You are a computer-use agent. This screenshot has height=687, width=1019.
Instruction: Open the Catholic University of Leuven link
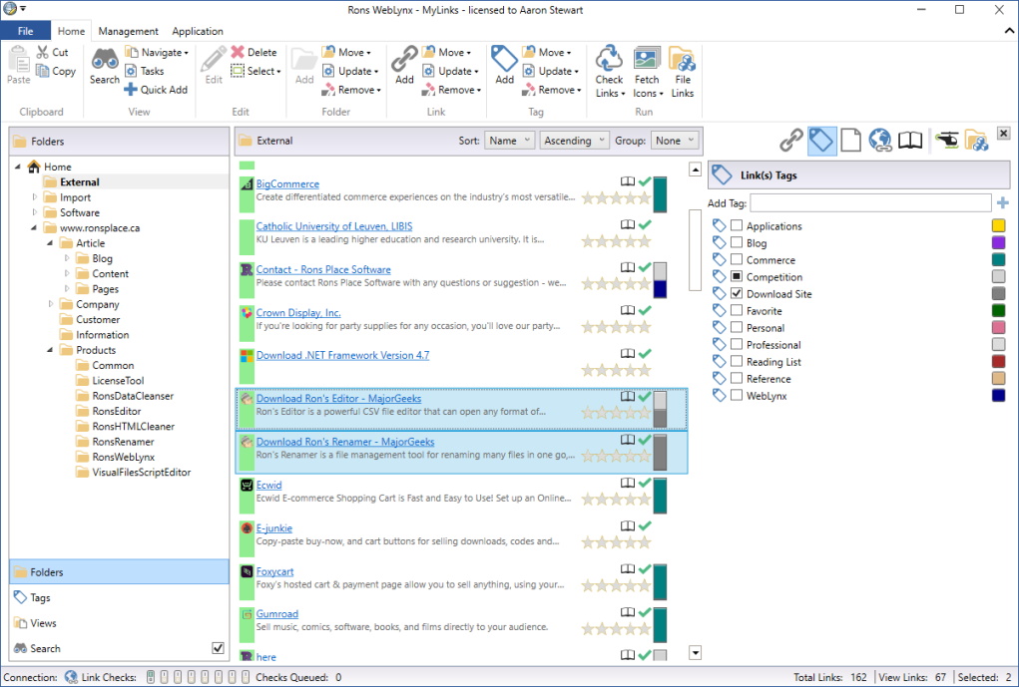click(334, 226)
